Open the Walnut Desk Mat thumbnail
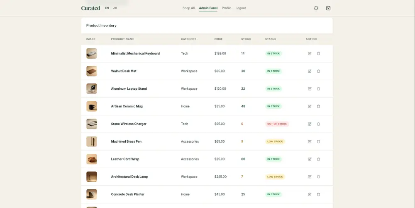 tap(92, 71)
